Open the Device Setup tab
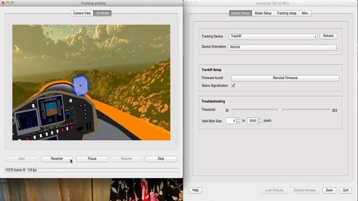 point(240,13)
